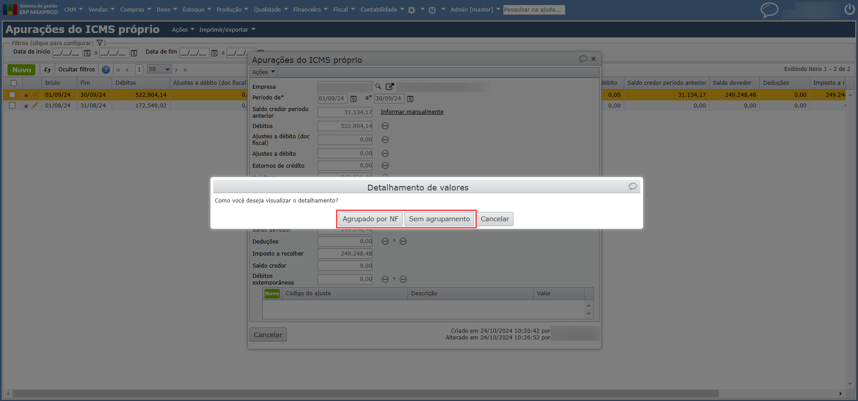The image size is (858, 401).
Task: Expand the Financeiro menu
Action: point(311,9)
